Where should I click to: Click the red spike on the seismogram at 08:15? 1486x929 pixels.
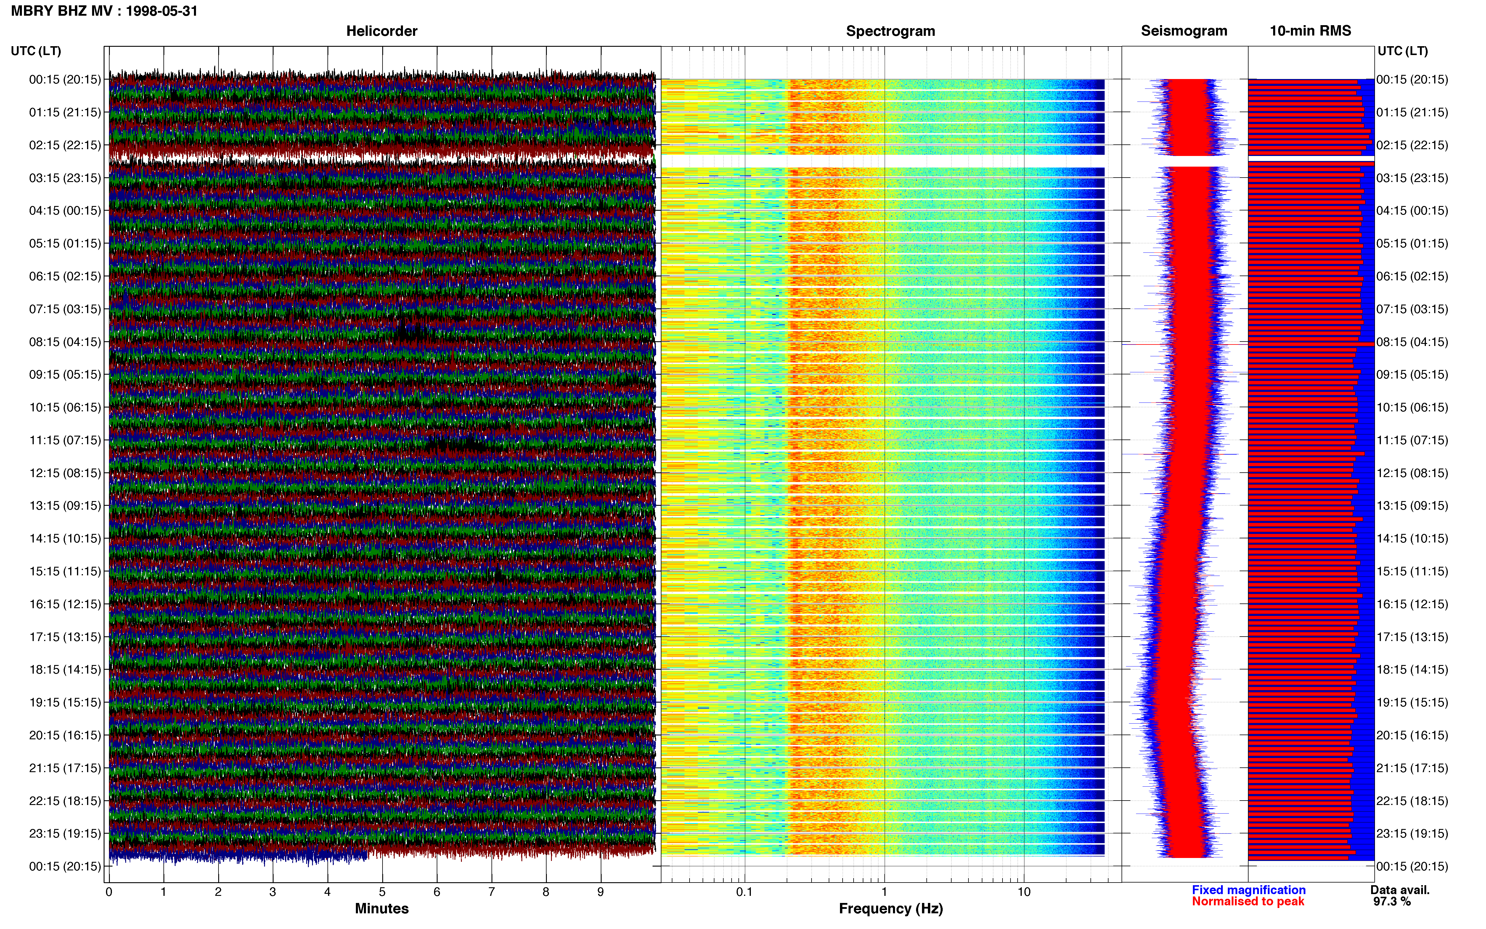[1184, 345]
